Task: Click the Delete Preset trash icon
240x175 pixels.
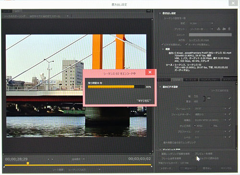Action: pos(229,29)
